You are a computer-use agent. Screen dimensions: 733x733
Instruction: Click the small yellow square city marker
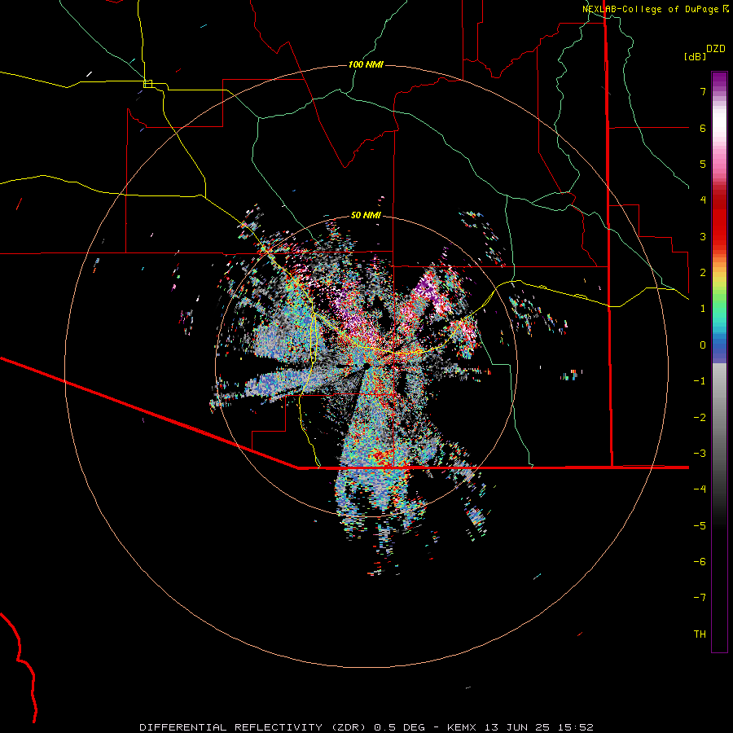click(147, 84)
